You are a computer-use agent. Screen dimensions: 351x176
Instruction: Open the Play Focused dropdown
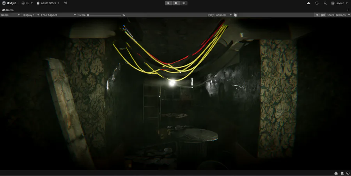[x=220, y=15]
